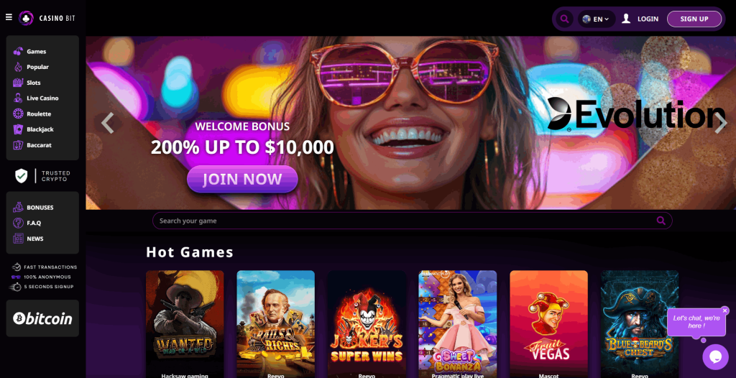This screenshot has width=736, height=378.
Task: Click the Login link
Action: tap(648, 19)
